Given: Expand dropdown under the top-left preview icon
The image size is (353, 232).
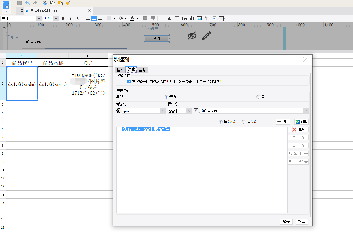Looking at the screenshot, I should pyautogui.click(x=6, y=12).
